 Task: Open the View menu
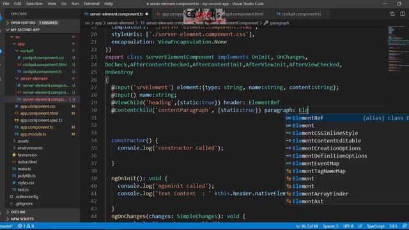52,4
